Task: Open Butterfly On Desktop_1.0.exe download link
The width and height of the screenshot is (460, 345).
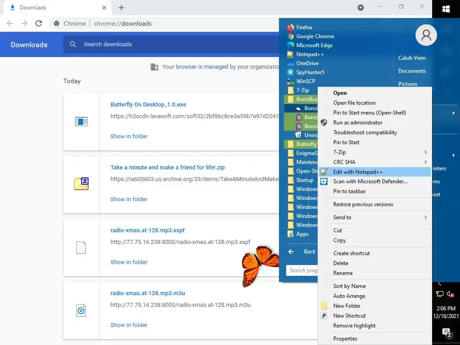Action: tap(148, 104)
